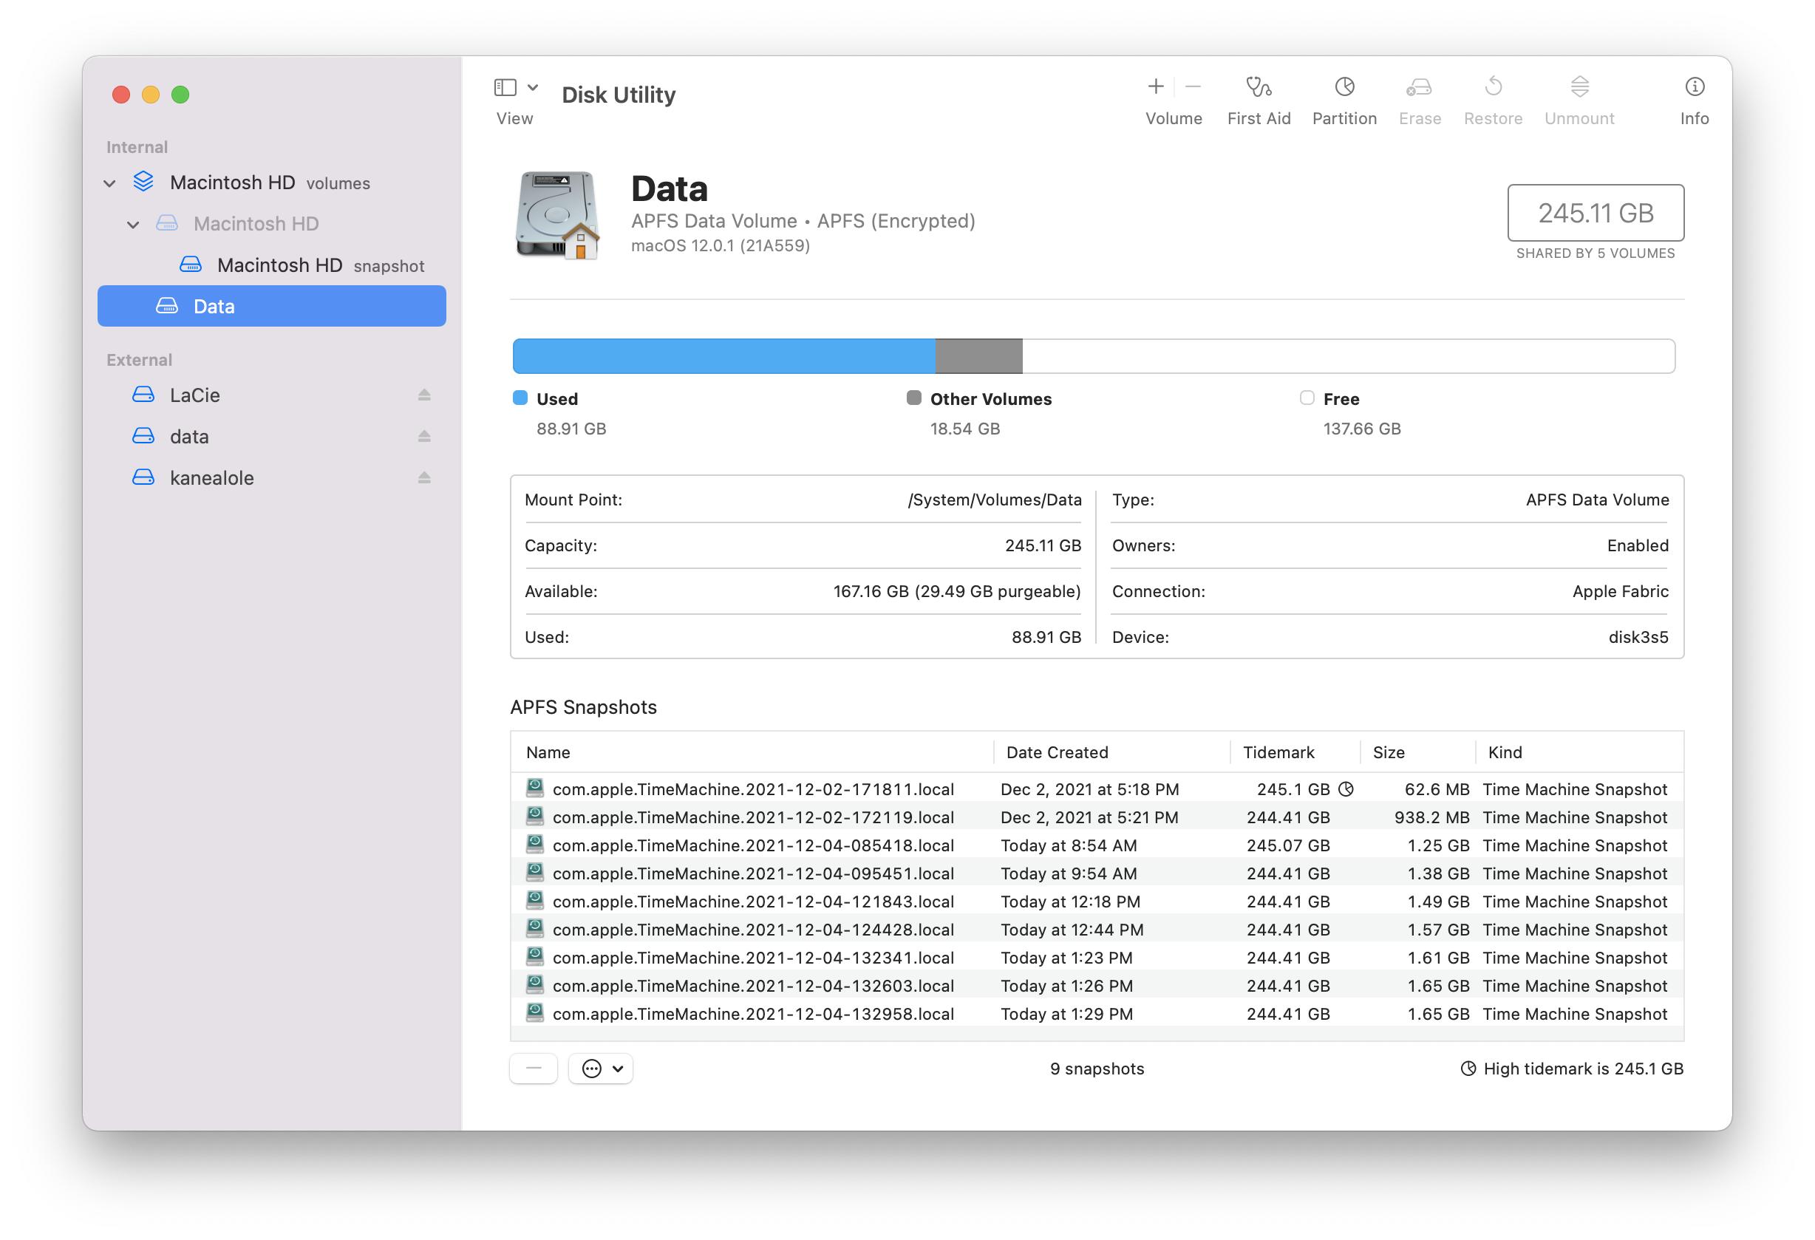The image size is (1815, 1240).
Task: Select snapshot 2021-12-04-124428.local
Action: tap(1097, 930)
